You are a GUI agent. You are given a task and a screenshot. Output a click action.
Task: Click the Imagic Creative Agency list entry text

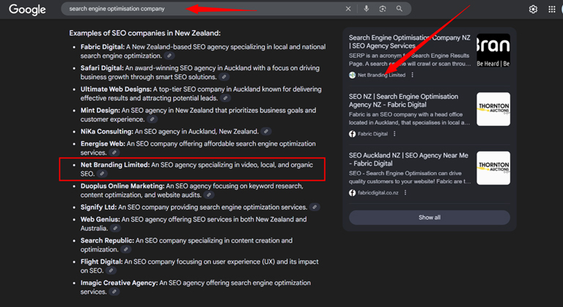click(195, 288)
